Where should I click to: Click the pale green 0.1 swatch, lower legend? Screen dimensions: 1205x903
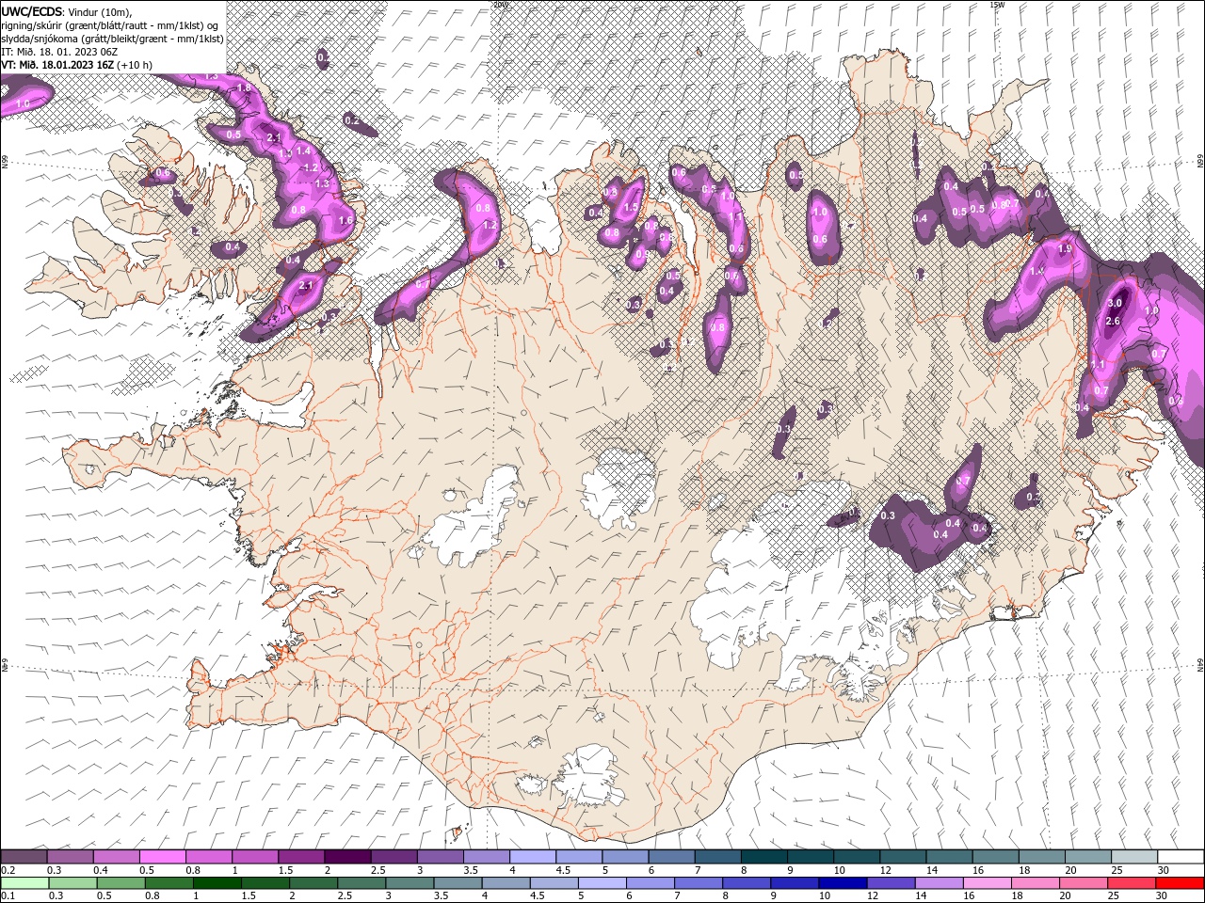coord(24,883)
